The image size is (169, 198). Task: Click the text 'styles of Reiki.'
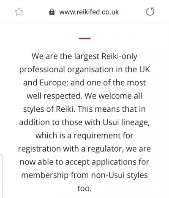coord(49,109)
